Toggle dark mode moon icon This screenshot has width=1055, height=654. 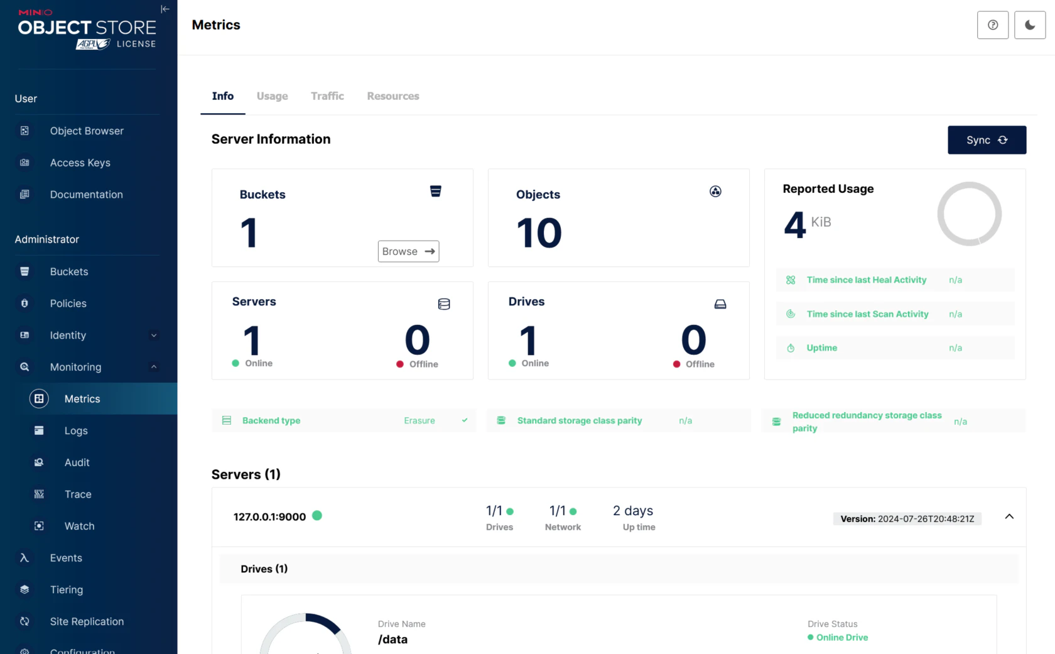click(1030, 25)
